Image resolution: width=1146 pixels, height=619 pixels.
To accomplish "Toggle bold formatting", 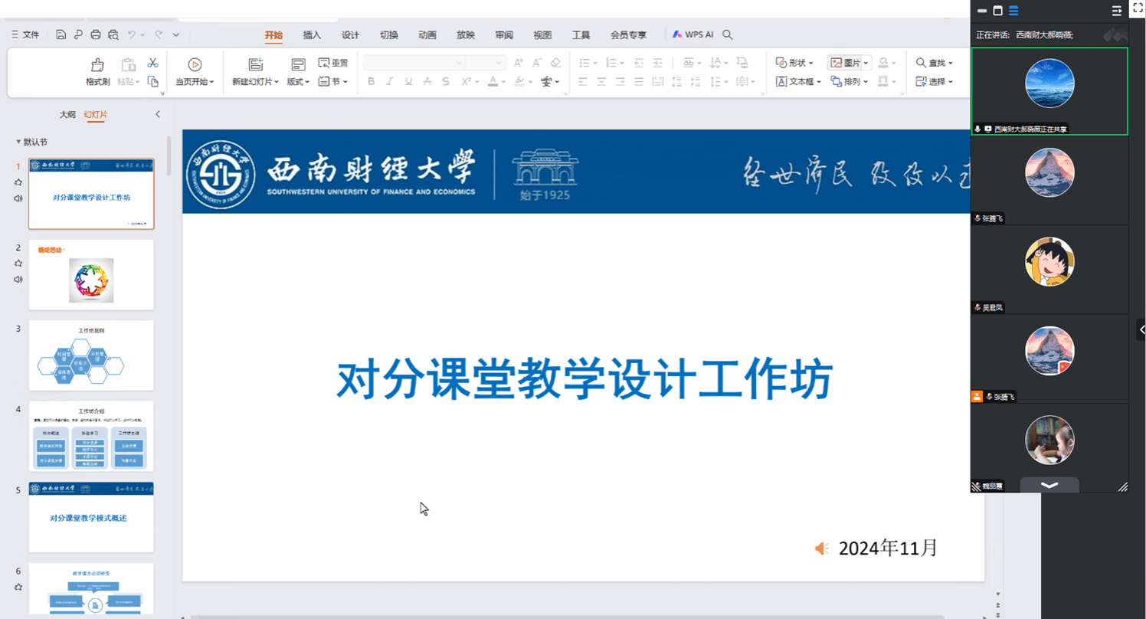I will tap(371, 82).
